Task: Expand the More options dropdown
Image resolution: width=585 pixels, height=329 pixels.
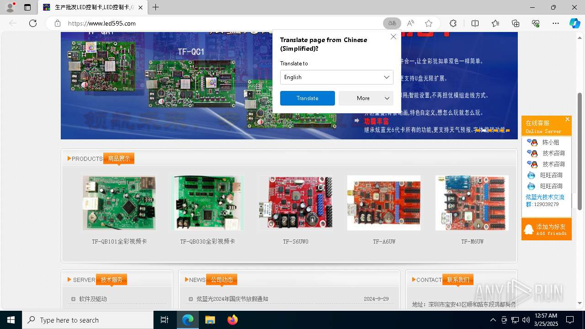Action: point(366,98)
